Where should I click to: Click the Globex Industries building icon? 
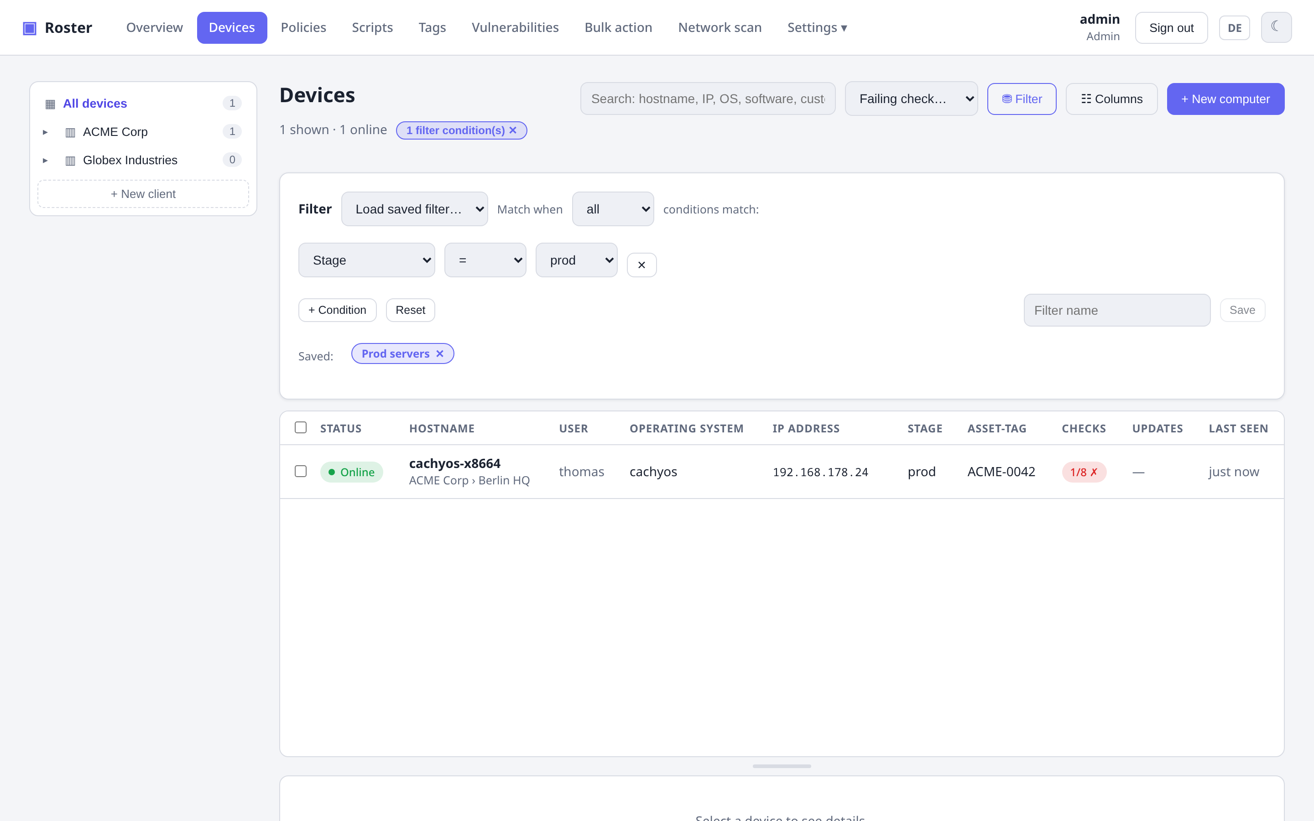click(x=70, y=160)
